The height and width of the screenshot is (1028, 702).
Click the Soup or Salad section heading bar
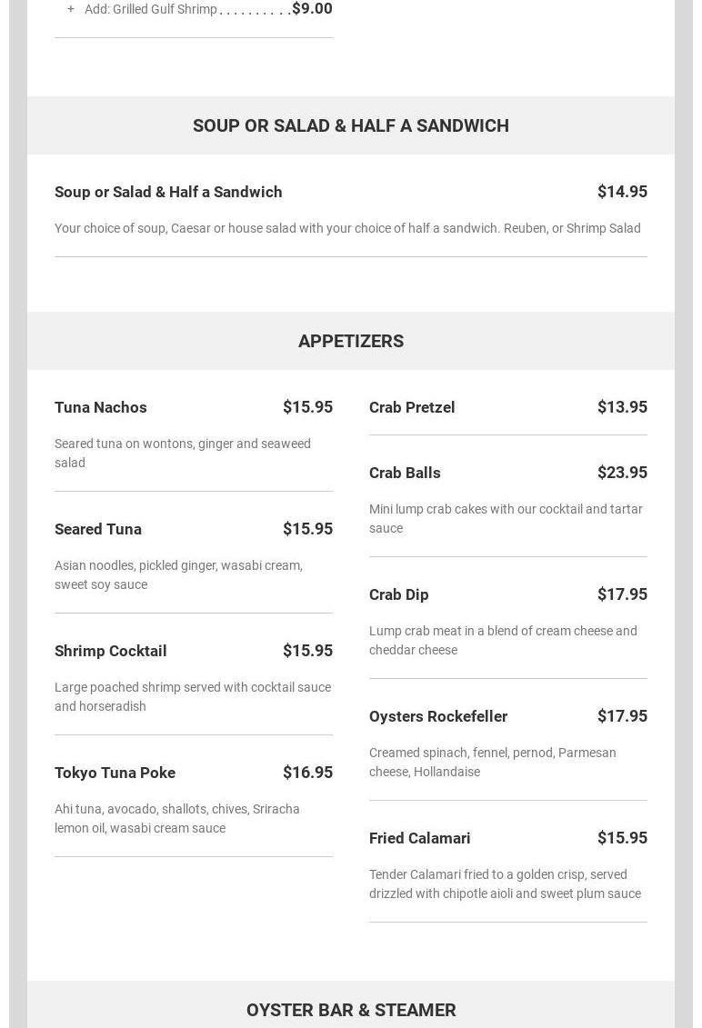[x=351, y=125]
